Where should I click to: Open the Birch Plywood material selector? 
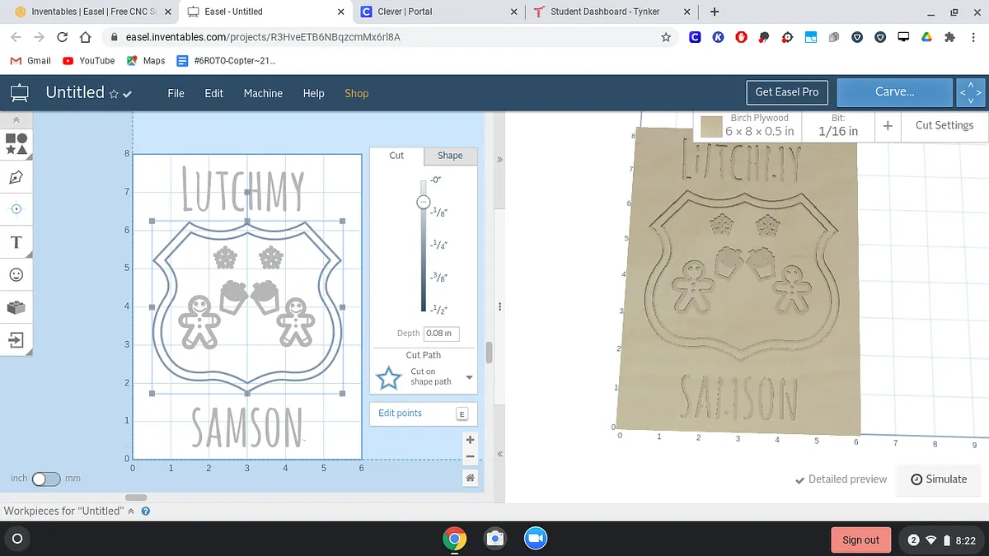point(748,125)
